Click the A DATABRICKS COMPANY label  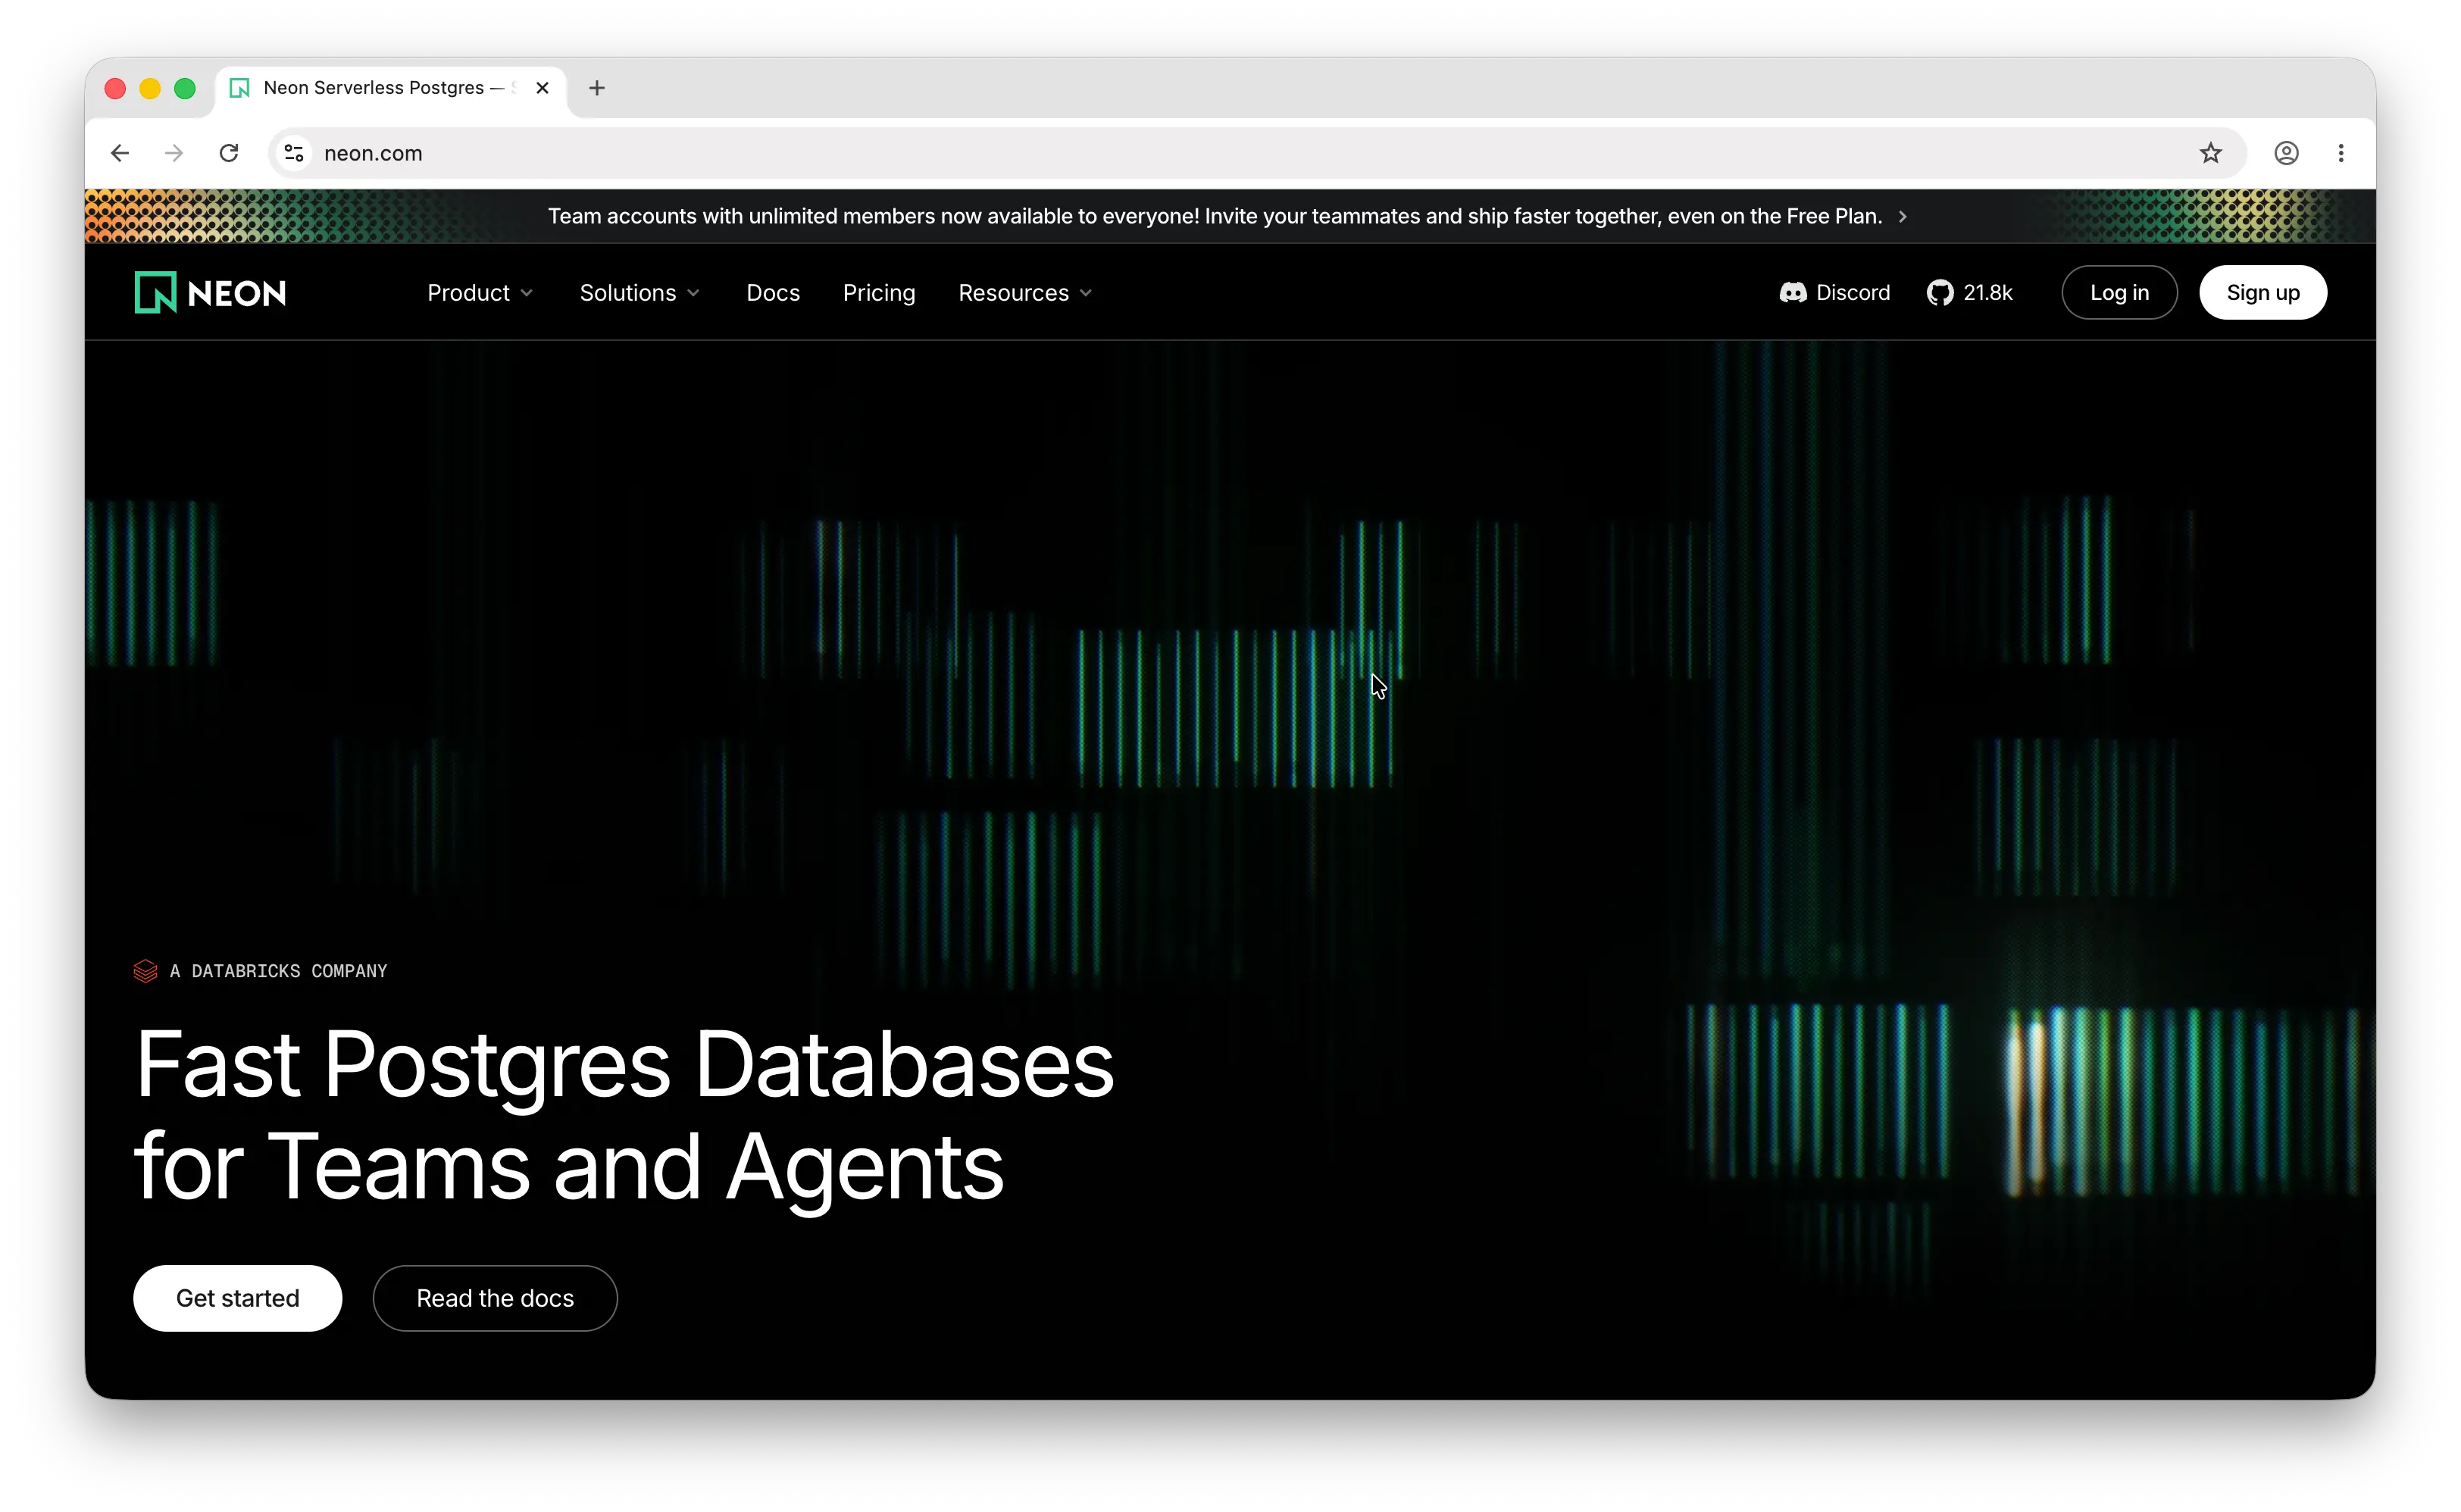point(278,971)
